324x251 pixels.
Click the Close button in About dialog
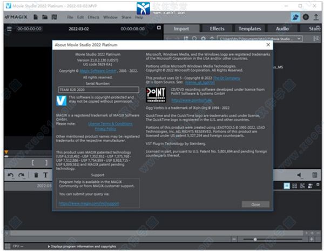pos(255,204)
